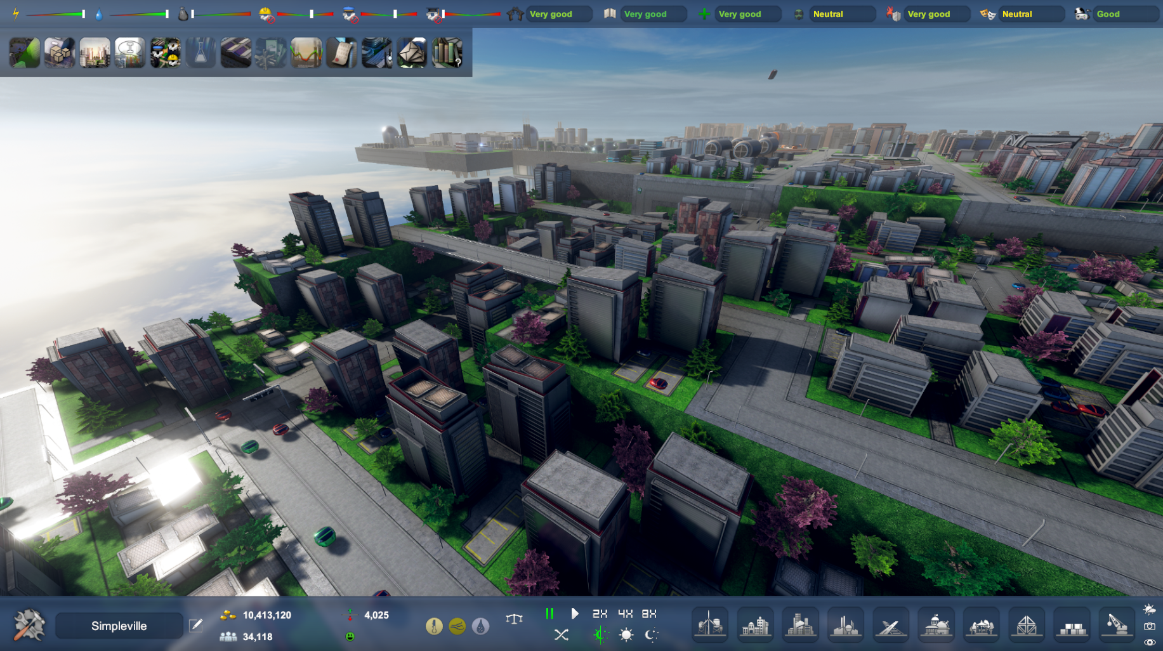The image size is (1163, 651).
Task: Open structural truss block build menu
Action: point(1027,624)
